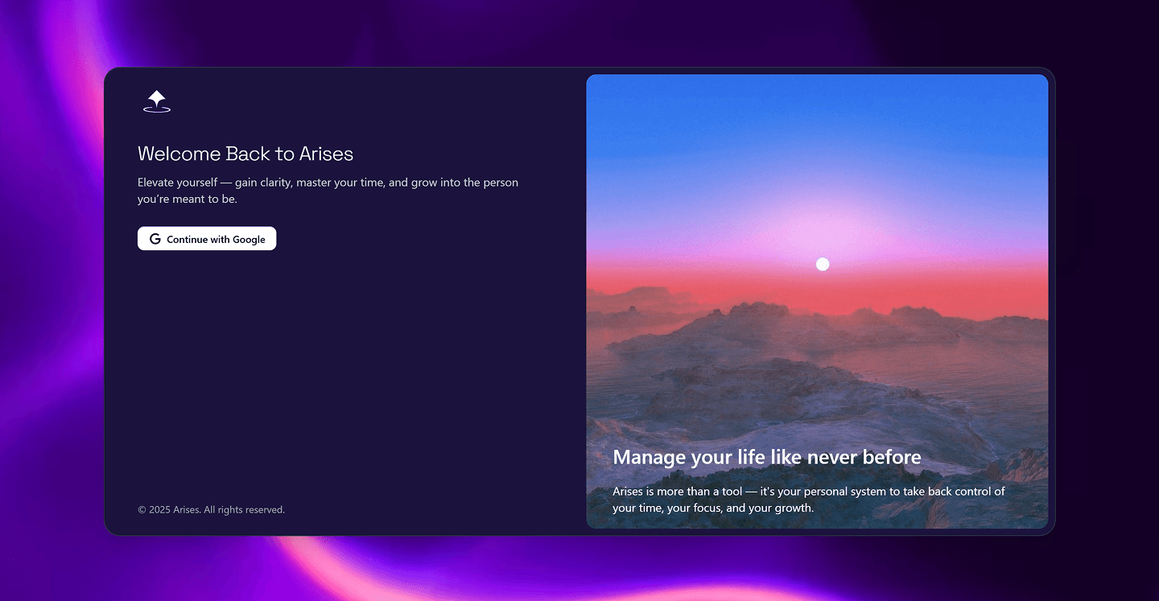Click the word Google on the sign-in button
1159x601 pixels.
tap(249, 239)
